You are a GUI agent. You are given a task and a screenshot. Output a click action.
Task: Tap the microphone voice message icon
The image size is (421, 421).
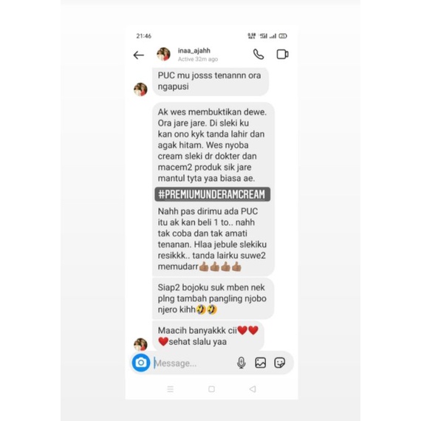(x=241, y=363)
